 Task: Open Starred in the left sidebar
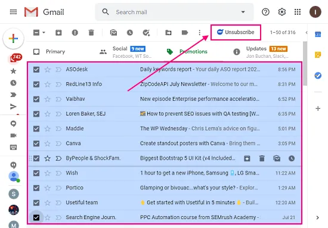(13, 71)
